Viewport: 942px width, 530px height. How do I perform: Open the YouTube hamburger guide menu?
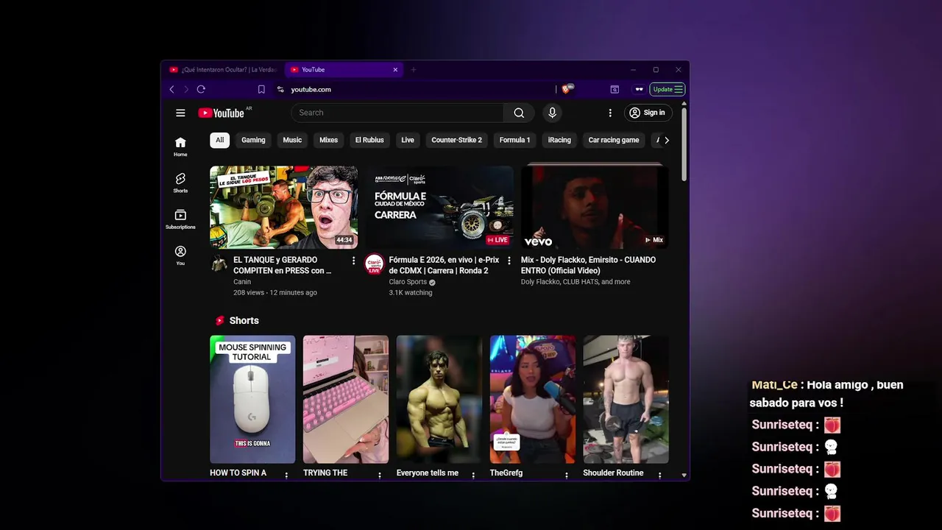[x=180, y=113]
